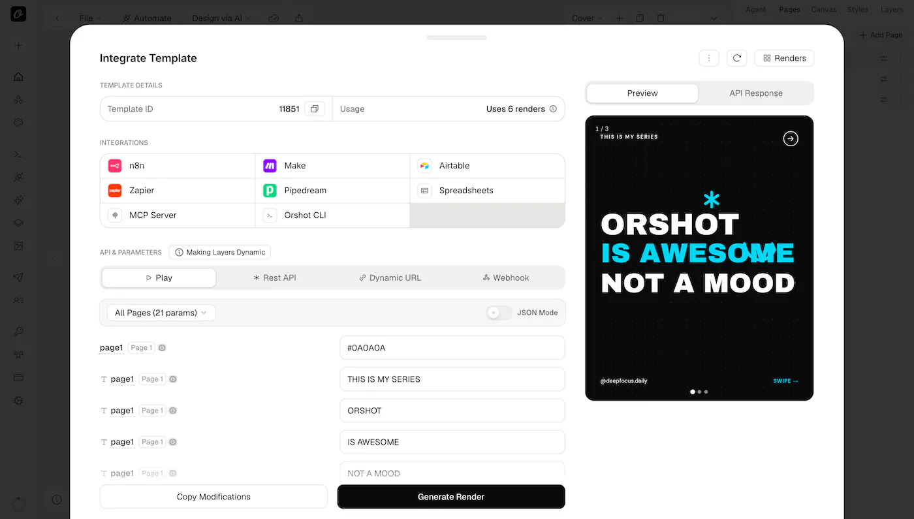Open the All Pages (21 params) dropdown
Viewport: 914px width, 519px height.
(x=161, y=313)
